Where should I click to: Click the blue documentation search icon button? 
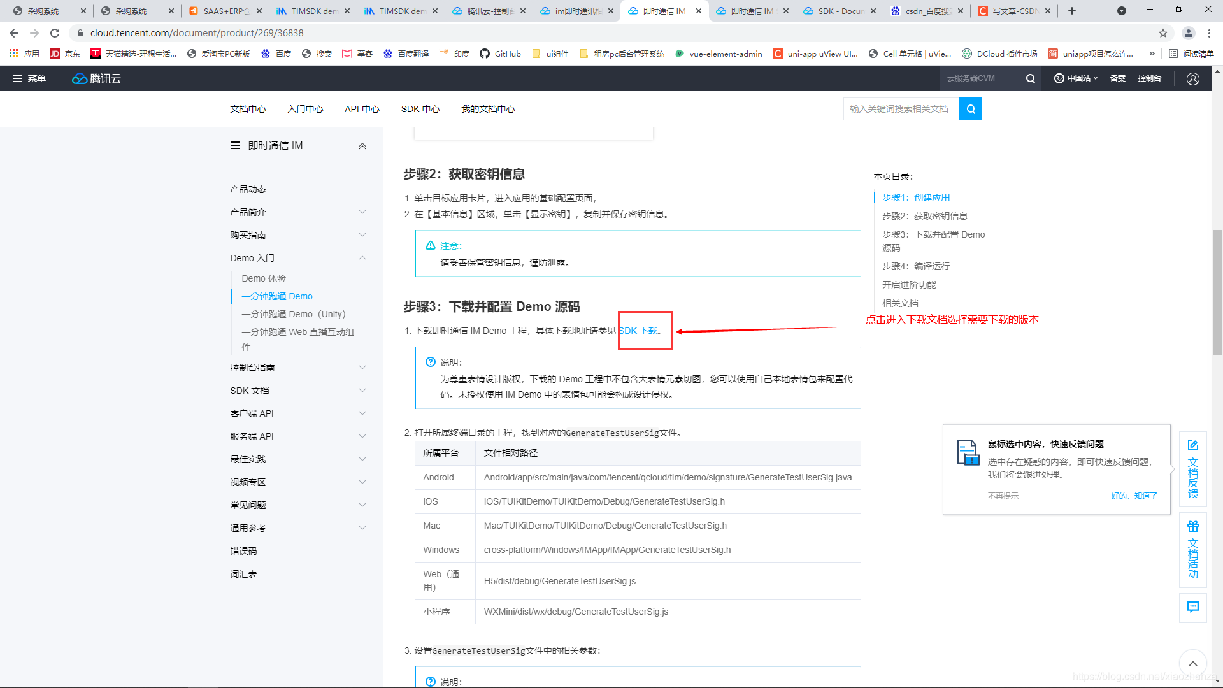(970, 109)
